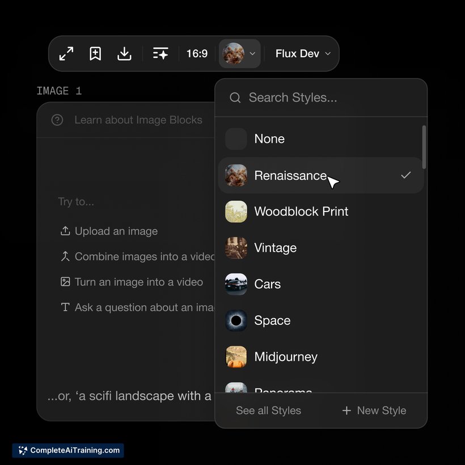Click the enhance prompt sparkle icon
Screen dimensions: 465x465
[x=160, y=53]
